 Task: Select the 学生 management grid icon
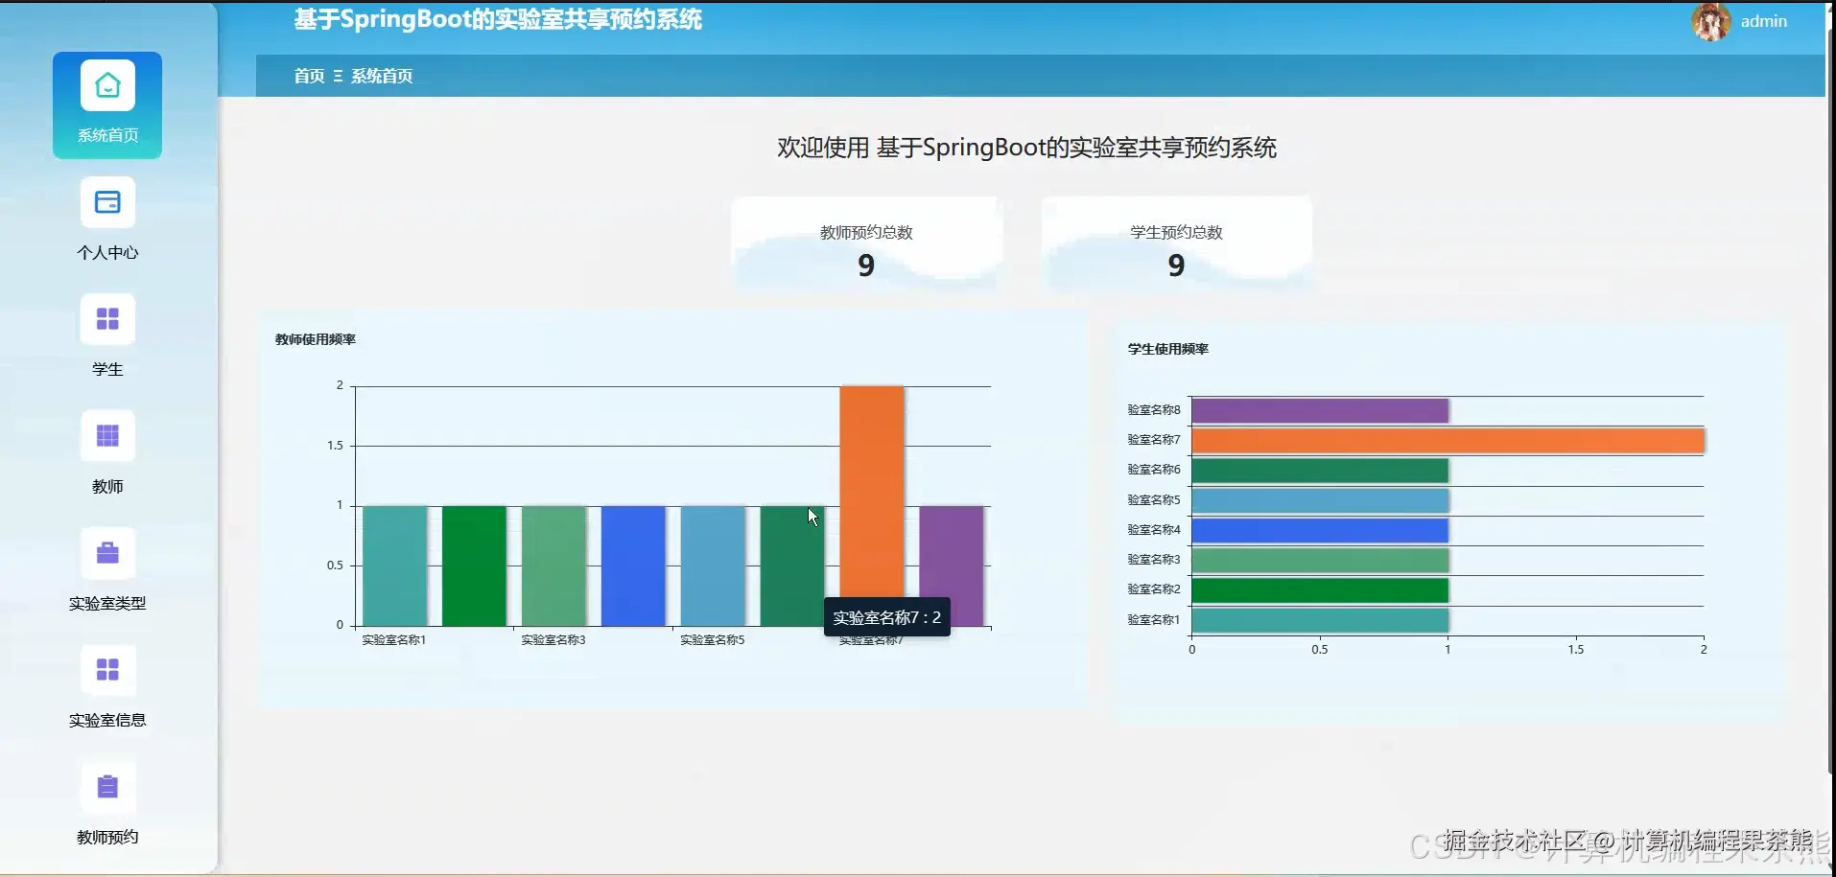pos(106,318)
